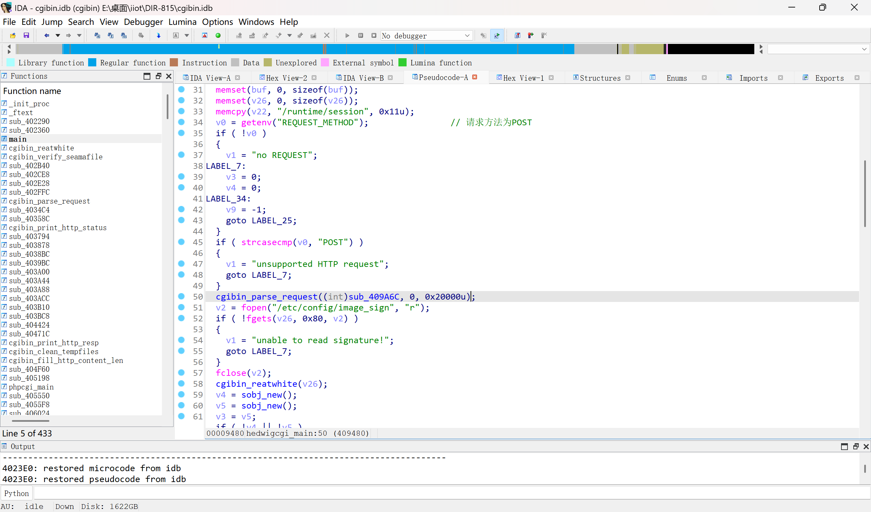Start the debugger process play button
The width and height of the screenshot is (871, 512).
[347, 36]
